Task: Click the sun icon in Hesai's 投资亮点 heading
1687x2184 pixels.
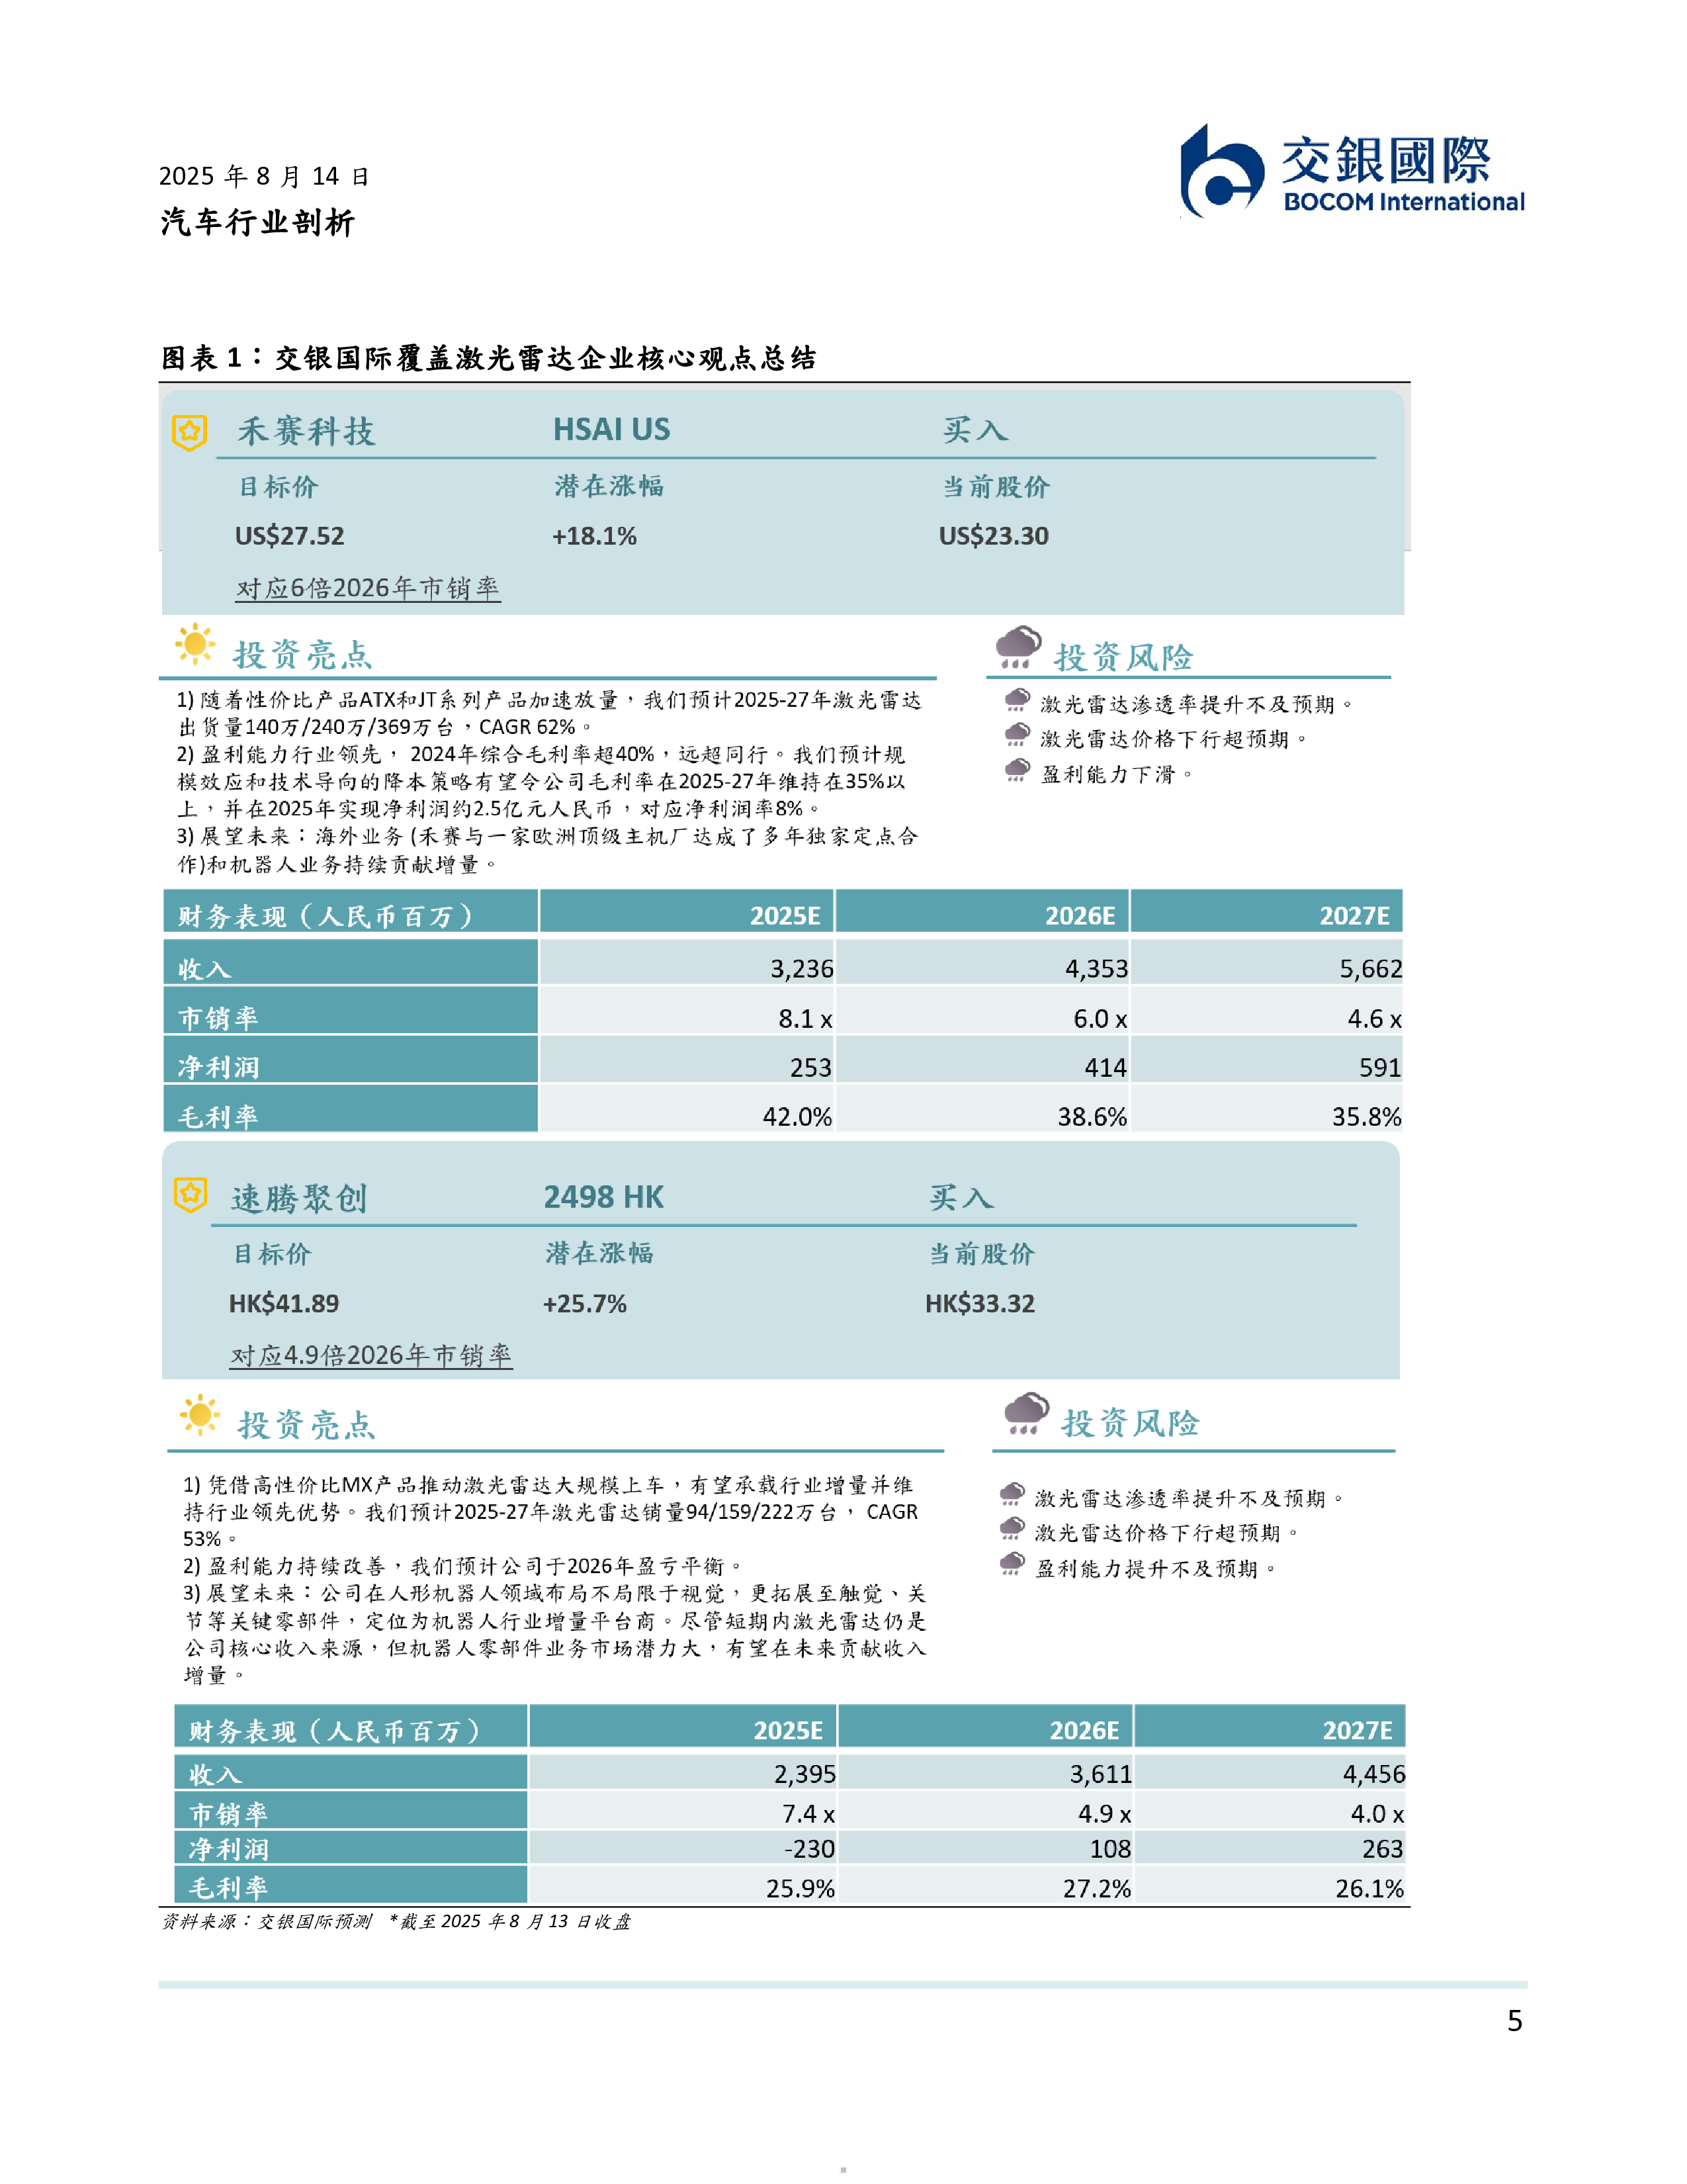Action: (x=195, y=645)
